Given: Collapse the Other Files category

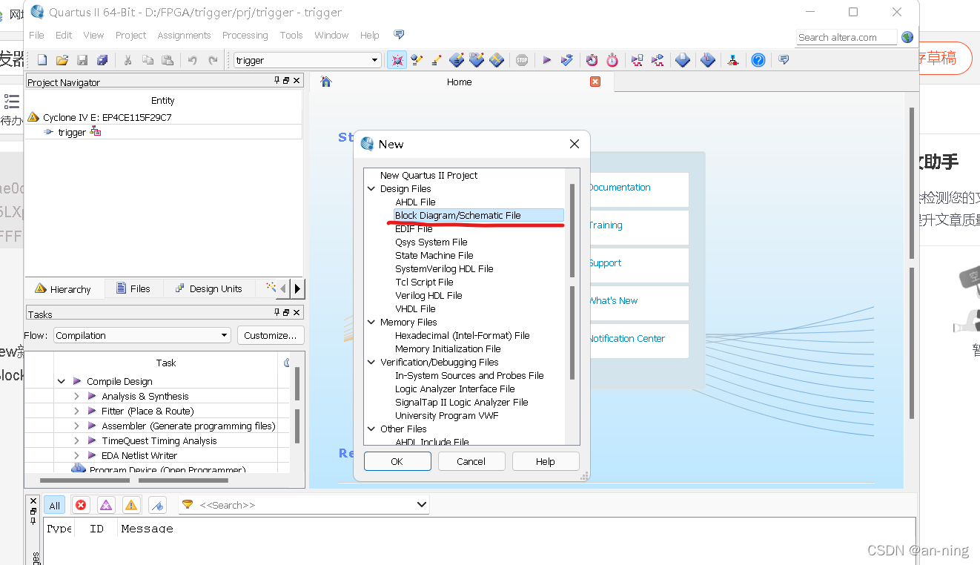Looking at the screenshot, I should 371,429.
